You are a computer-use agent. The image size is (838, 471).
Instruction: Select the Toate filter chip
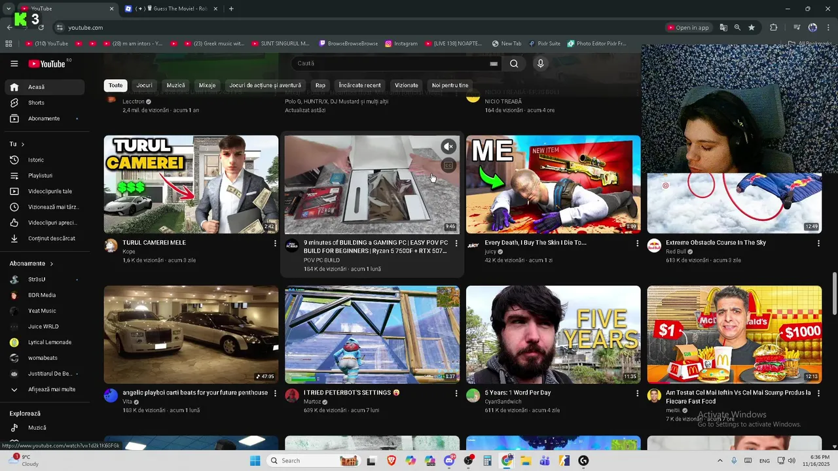pyautogui.click(x=116, y=86)
